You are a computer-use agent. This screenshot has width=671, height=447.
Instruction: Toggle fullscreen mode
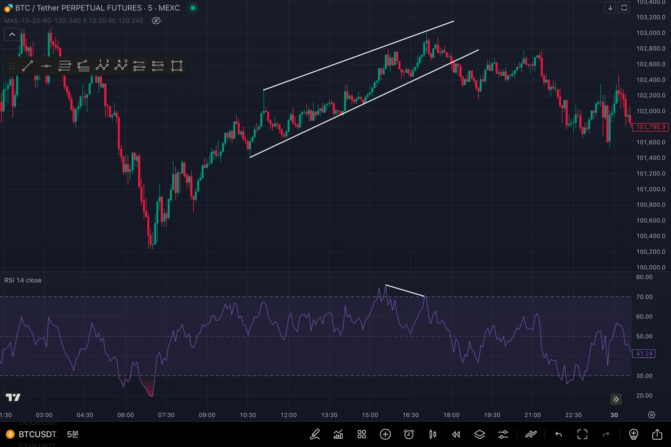click(x=582, y=434)
